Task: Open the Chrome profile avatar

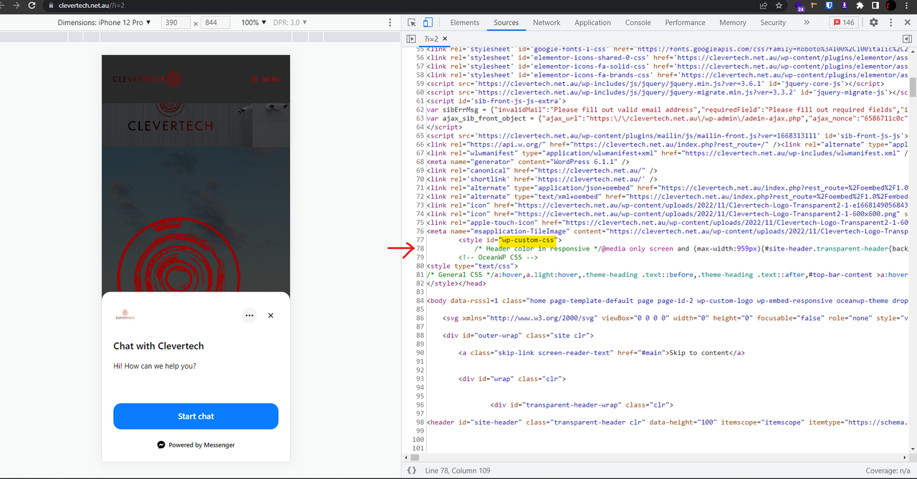Action: pos(890,5)
